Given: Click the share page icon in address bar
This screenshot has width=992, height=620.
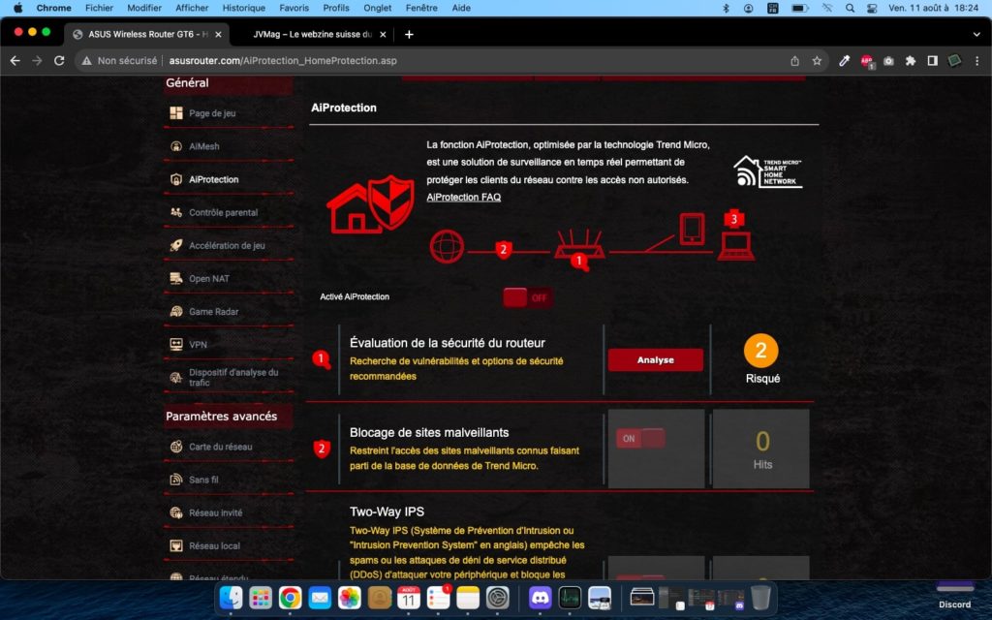Looking at the screenshot, I should click(794, 61).
